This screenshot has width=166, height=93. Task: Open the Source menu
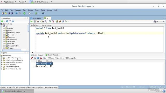coord(30,10)
